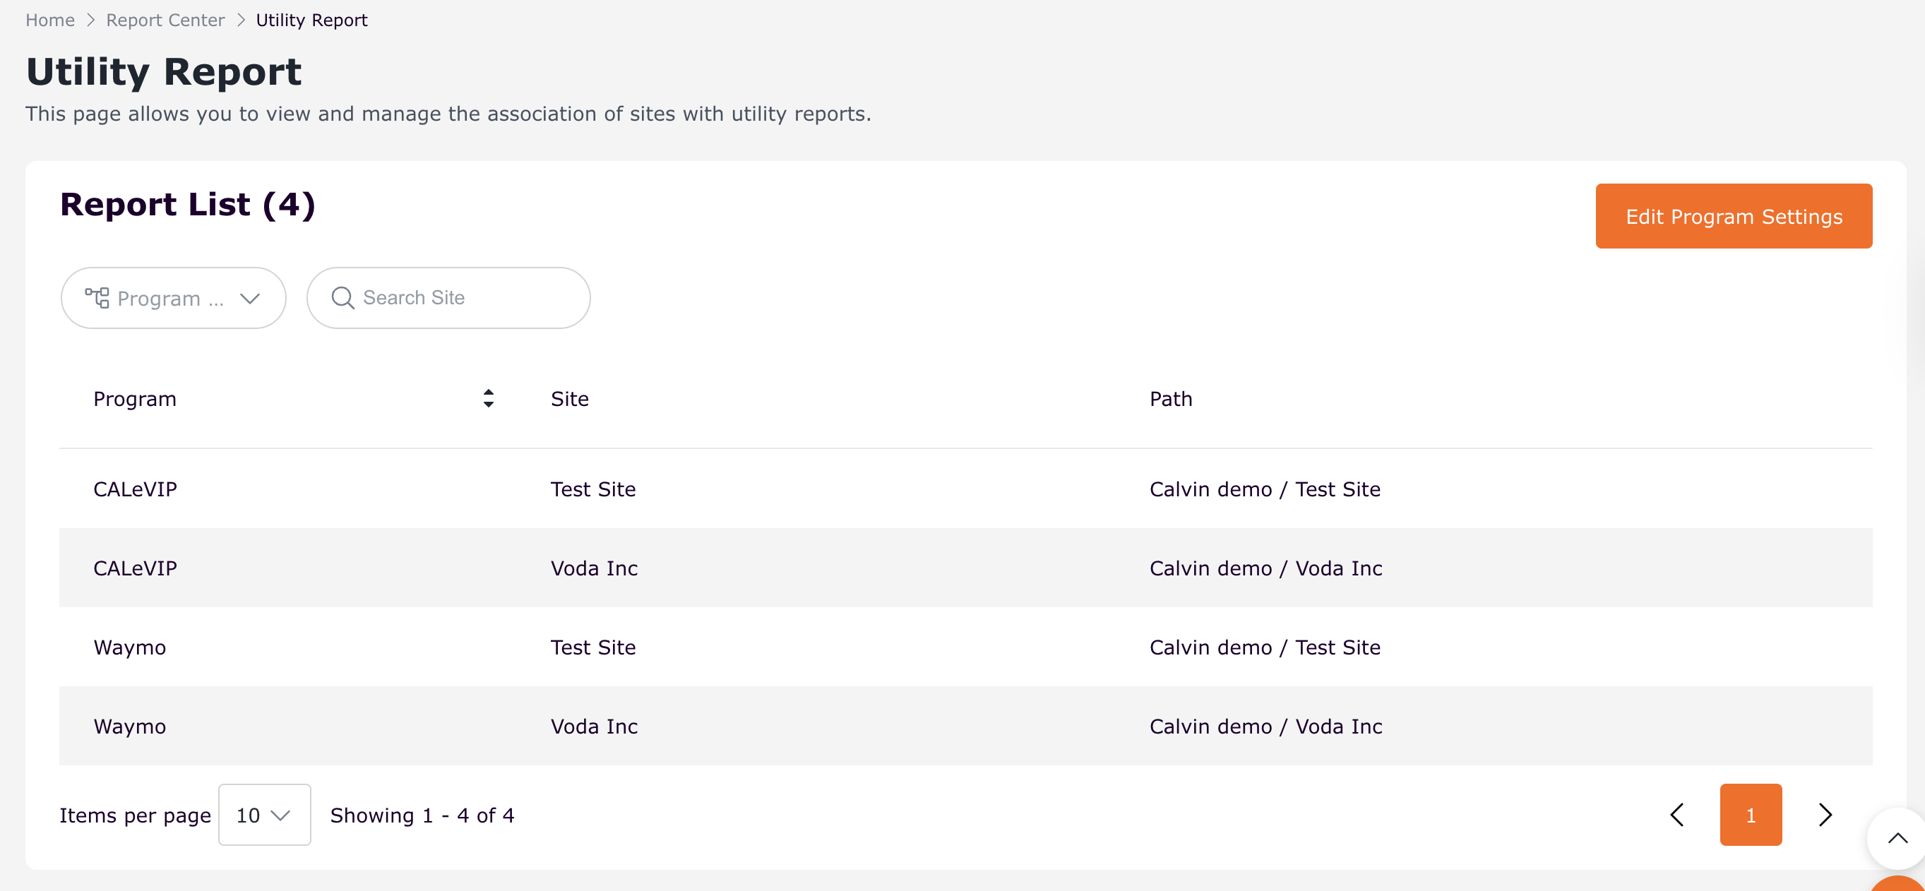1925x891 pixels.
Task: Click Edit Program Settings button
Action: [1733, 216]
